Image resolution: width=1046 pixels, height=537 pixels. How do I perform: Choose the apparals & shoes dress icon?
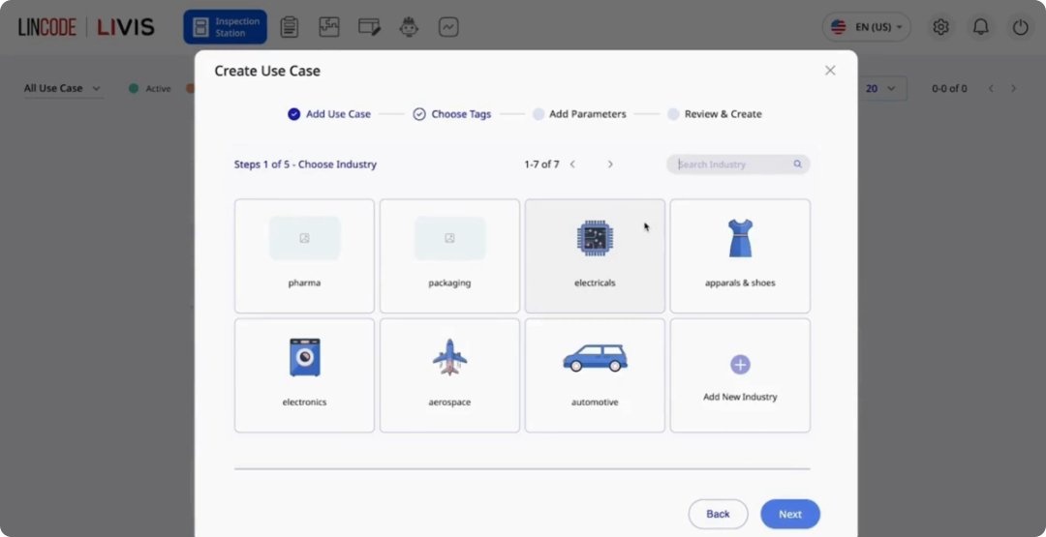(x=740, y=238)
